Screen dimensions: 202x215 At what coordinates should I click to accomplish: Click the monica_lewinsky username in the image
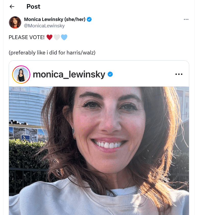(69, 74)
